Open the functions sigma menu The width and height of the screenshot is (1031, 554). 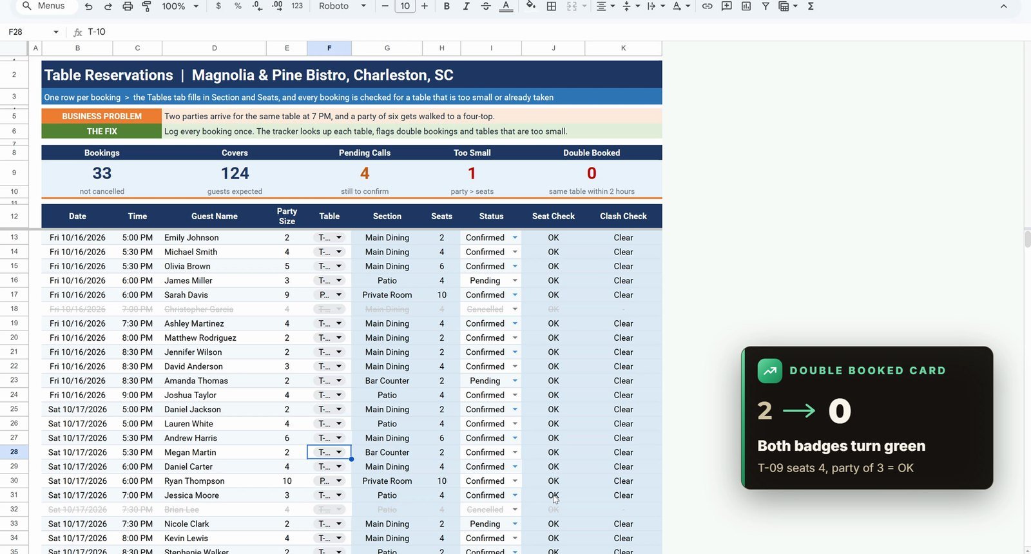[811, 6]
